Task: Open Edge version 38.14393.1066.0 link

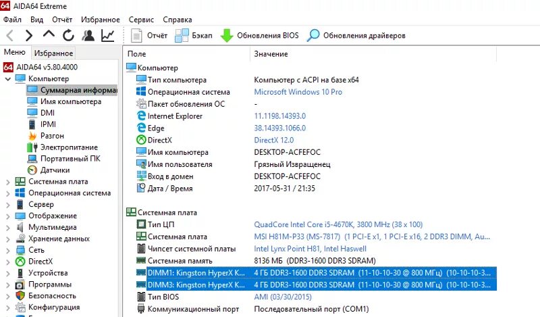Action: [x=279, y=128]
